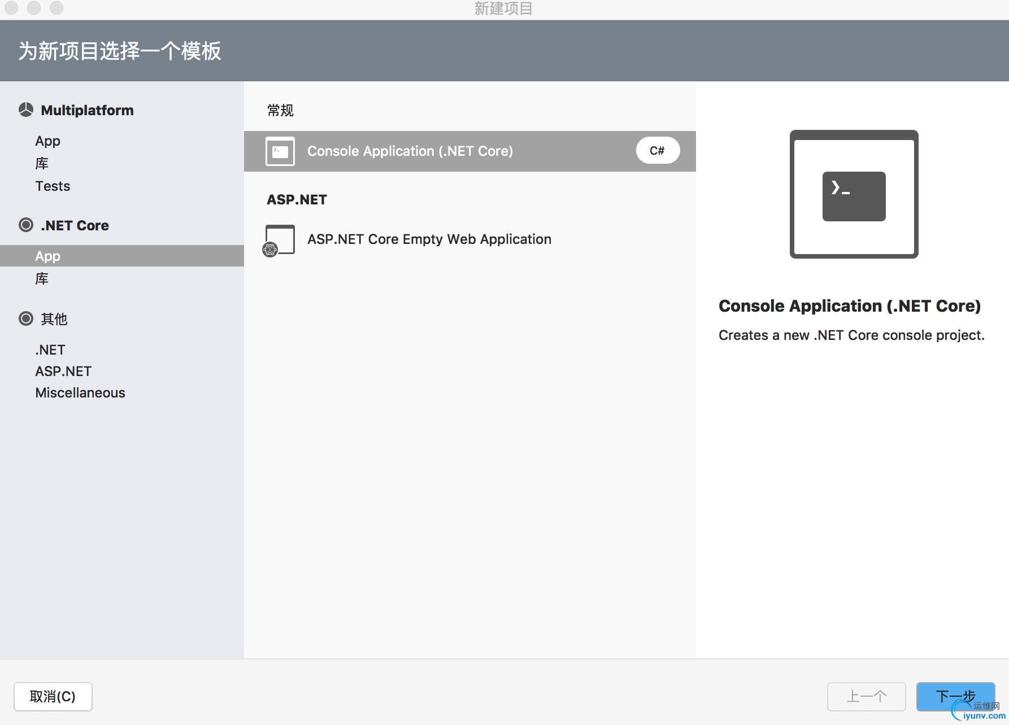Click the 常规 section heading
Screen dimensions: 1009x725
point(280,110)
